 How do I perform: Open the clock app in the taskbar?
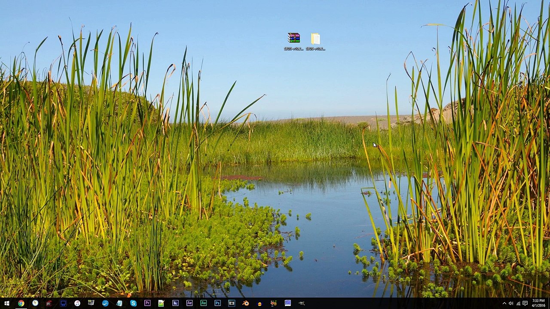pyautogui.click(x=35, y=303)
